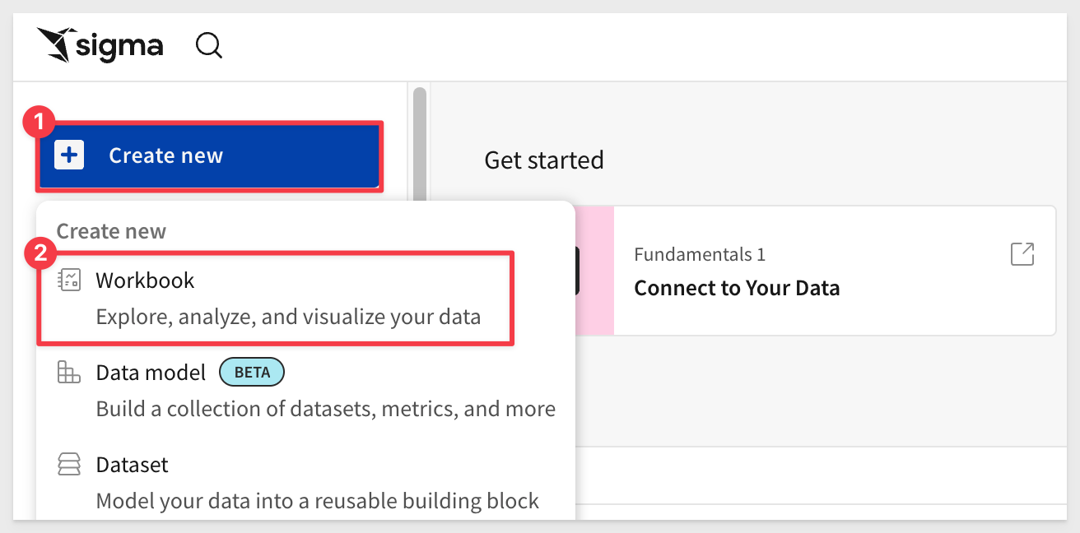Select the Workbook notebook icon
This screenshot has height=533, width=1080.
click(x=69, y=280)
